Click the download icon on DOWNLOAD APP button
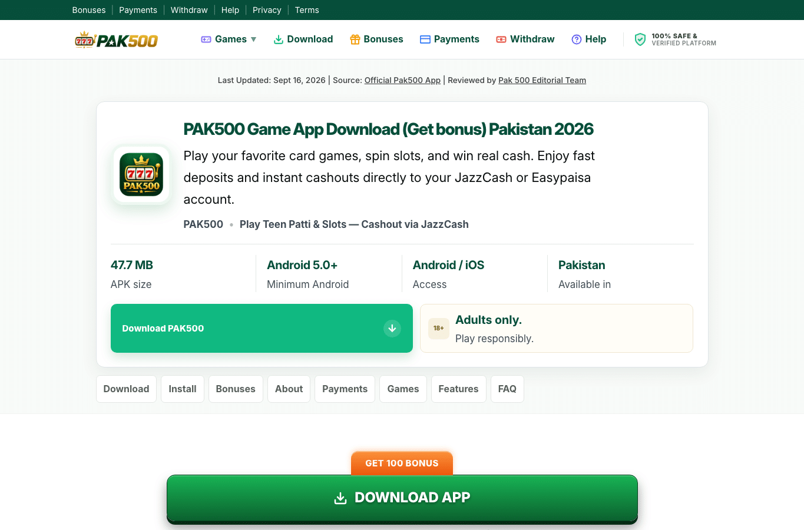Viewport: 804px width, 530px height. [340, 498]
